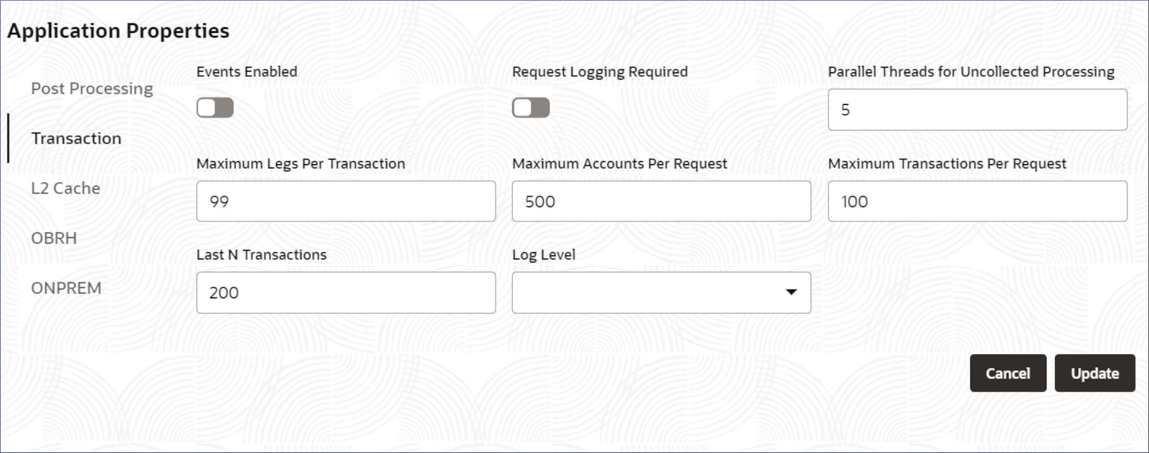Click the Cancel button
The height and width of the screenshot is (453, 1149).
1008,373
